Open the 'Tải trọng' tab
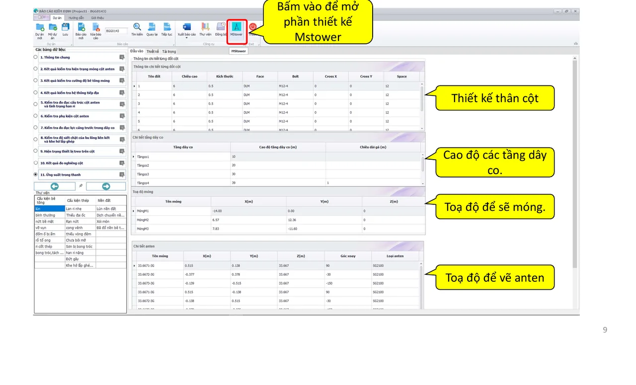The image size is (636, 385). point(169,51)
